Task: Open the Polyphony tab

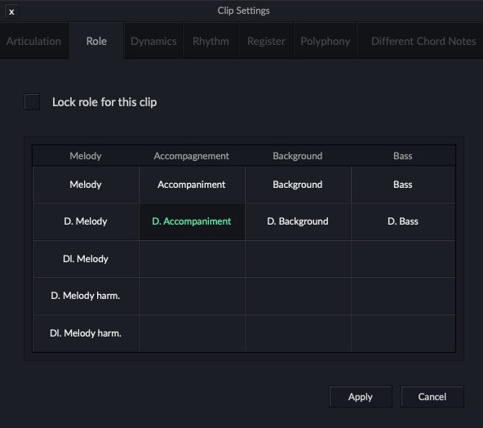Action: click(326, 41)
